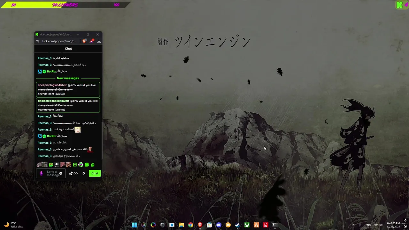Switch to Brave browser on taskbar

click(x=200, y=225)
